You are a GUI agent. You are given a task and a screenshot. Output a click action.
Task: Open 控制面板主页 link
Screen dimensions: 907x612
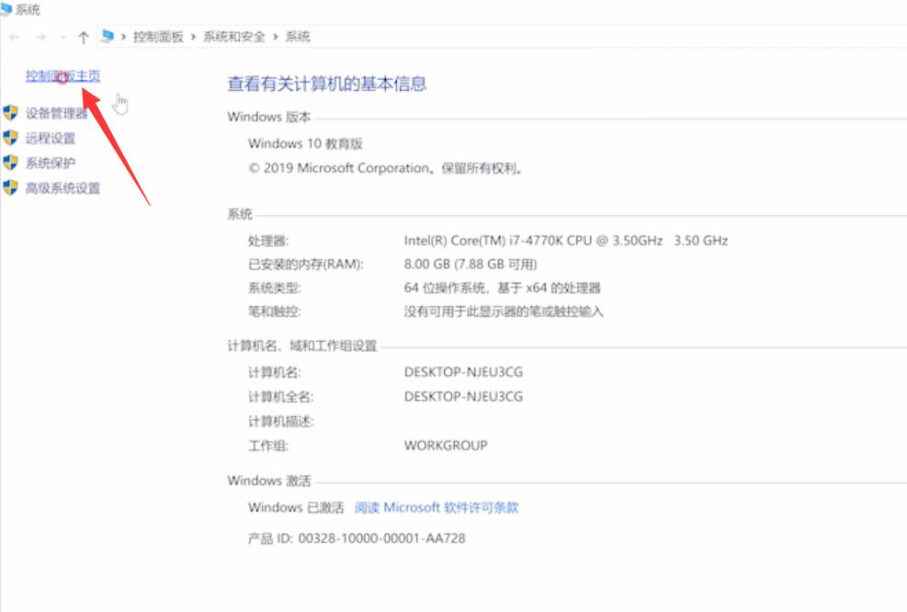click(62, 75)
